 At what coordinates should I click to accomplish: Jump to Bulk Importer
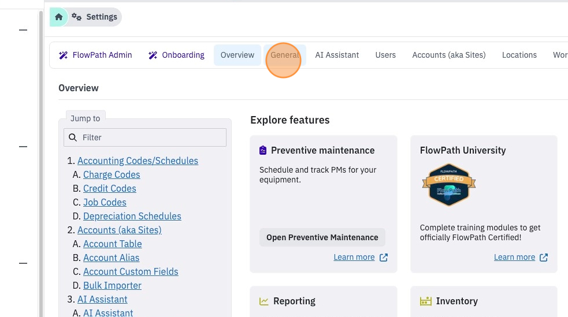112,285
